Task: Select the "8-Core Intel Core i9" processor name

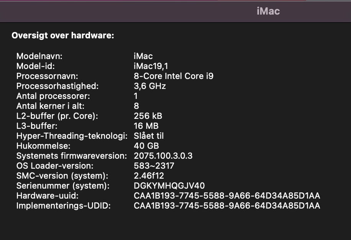Action: [174, 76]
